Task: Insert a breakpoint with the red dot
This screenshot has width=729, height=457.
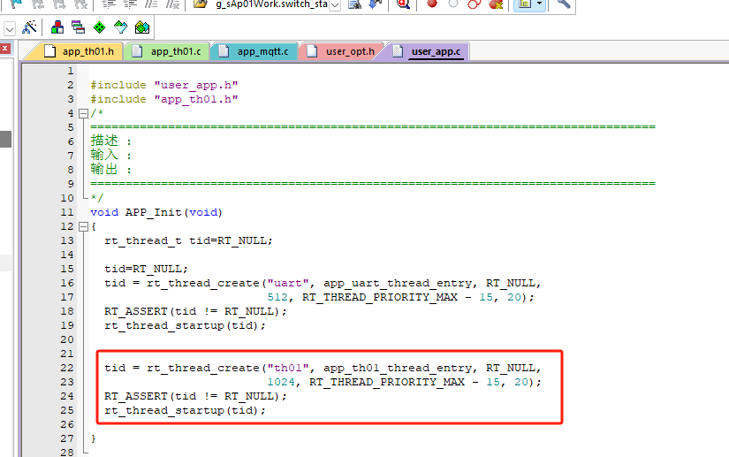Action: tap(432, 4)
